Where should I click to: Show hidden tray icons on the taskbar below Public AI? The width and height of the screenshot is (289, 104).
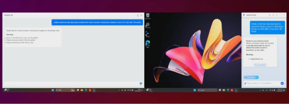pyautogui.click(x=119, y=90)
